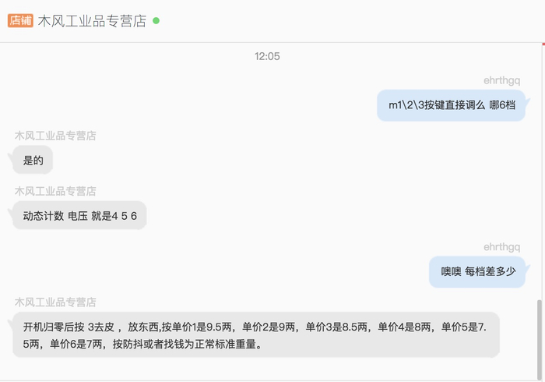Open the 木风工业品专营店 shop title in header

coord(92,21)
